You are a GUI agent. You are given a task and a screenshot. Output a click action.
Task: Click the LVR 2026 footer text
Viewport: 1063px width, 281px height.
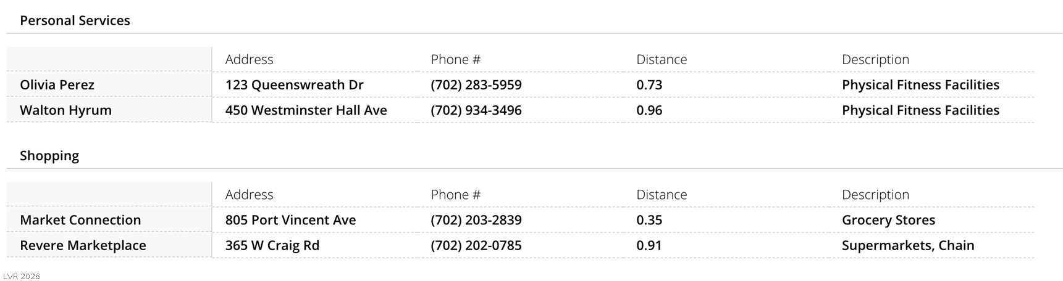(x=22, y=276)
